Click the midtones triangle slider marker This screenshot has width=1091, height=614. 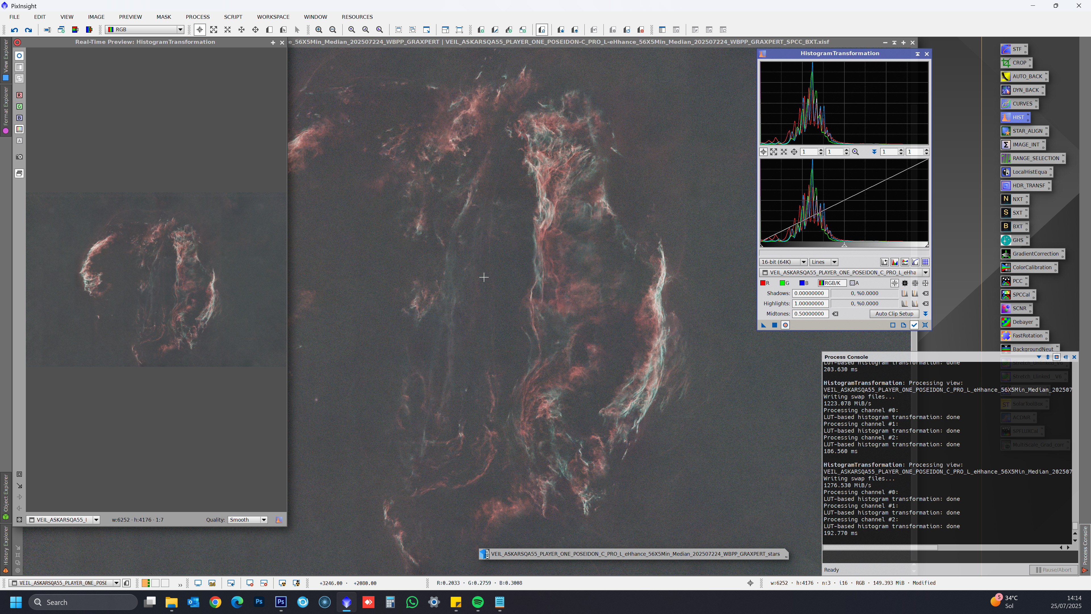pos(844,245)
